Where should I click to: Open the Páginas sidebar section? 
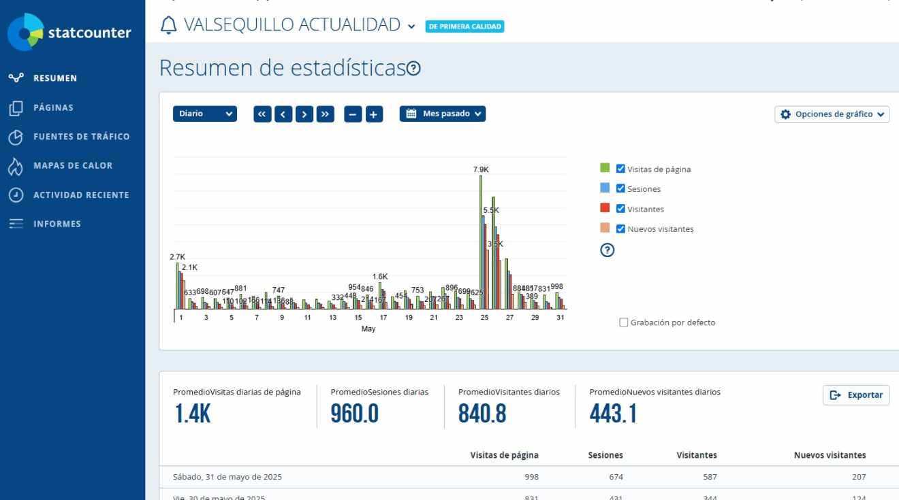click(53, 107)
